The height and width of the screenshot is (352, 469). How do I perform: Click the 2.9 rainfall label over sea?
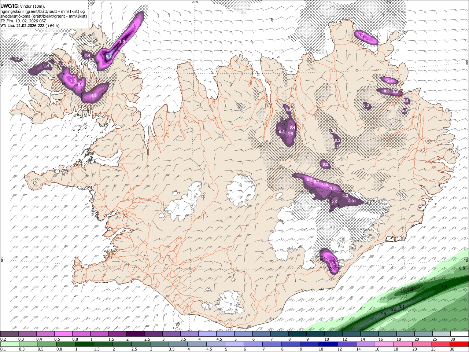coord(383,314)
